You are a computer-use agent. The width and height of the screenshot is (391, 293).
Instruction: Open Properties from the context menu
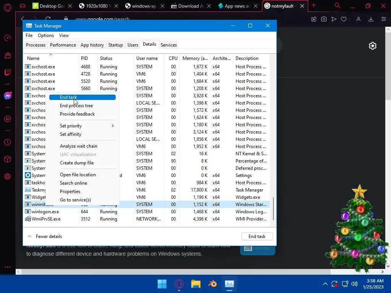click(70, 192)
